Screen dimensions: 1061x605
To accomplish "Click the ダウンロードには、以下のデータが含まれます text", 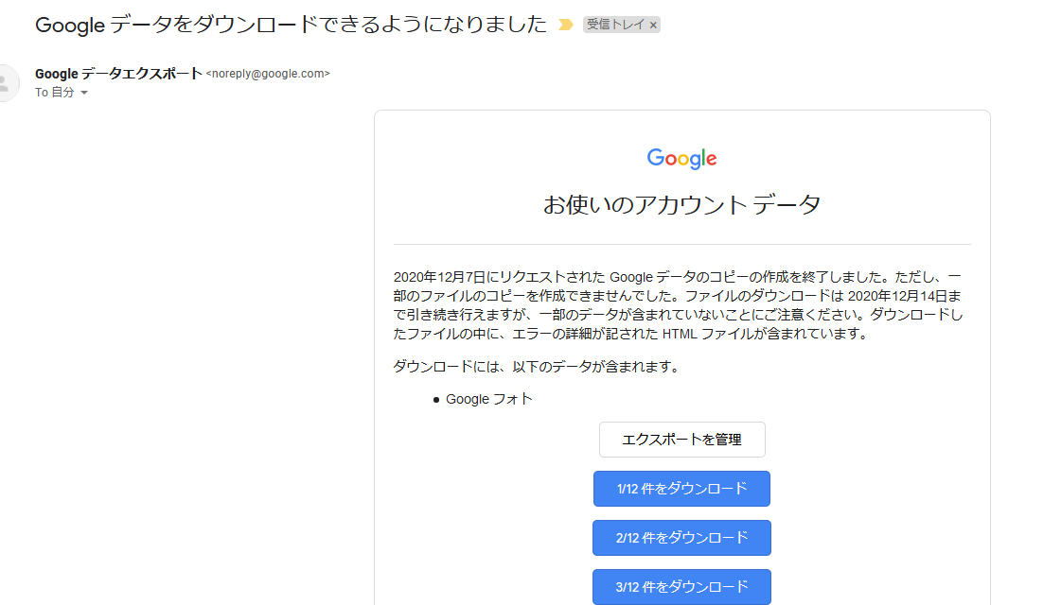I will pos(537,367).
